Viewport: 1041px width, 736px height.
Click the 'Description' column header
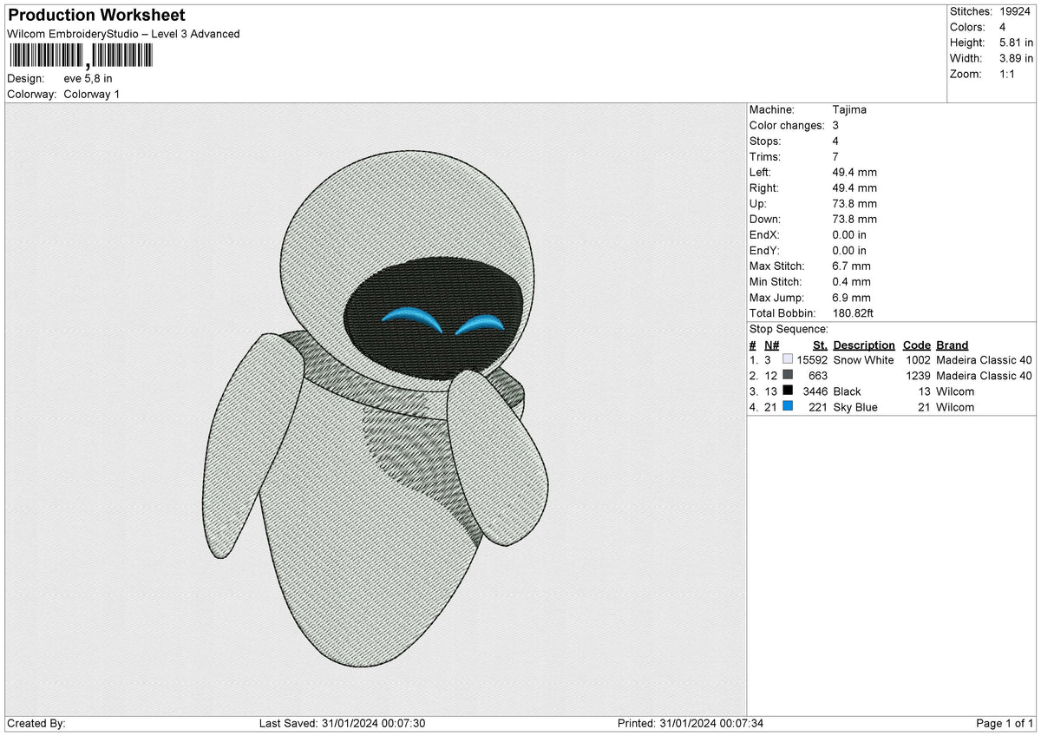[864, 345]
